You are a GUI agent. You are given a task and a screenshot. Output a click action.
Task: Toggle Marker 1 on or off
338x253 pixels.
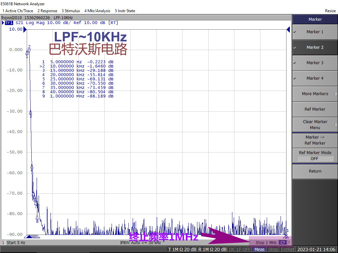(315, 32)
